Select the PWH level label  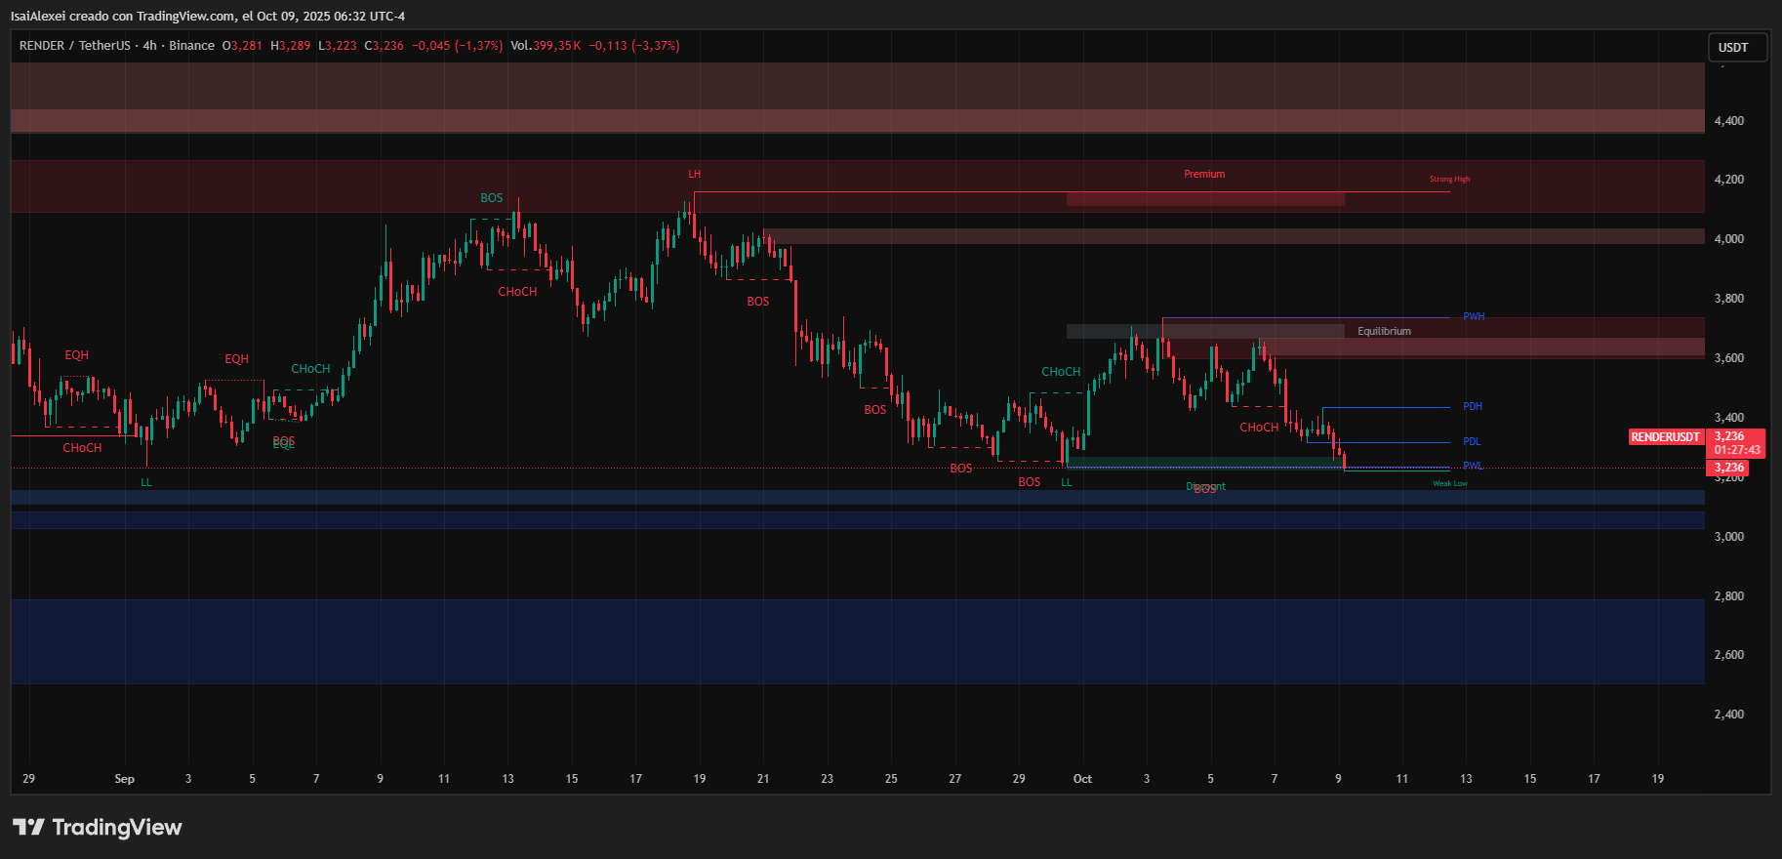[x=1474, y=317]
